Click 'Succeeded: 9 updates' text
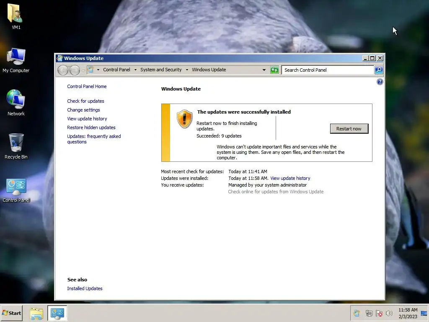The image size is (429, 322). (x=219, y=136)
